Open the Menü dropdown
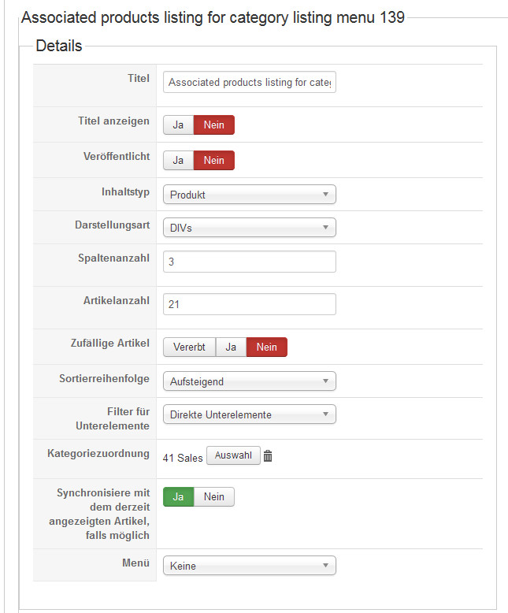Viewport: 508px width, 613px height. [249, 566]
